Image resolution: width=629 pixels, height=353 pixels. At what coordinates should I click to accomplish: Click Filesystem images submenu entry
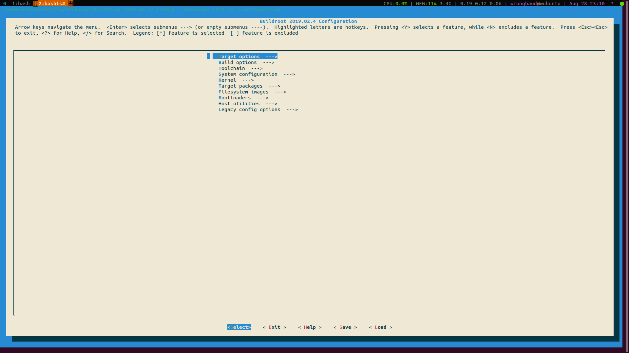pos(252,92)
